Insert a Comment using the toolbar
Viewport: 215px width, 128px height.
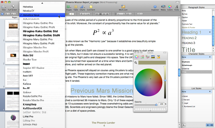pos(91,8)
